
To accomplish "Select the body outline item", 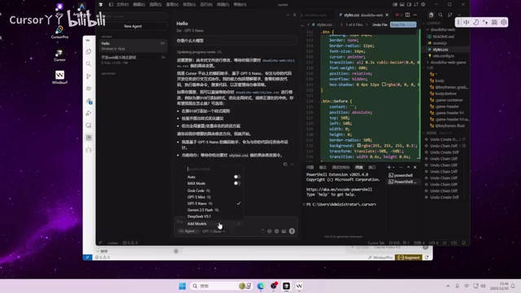I will pyautogui.click(x=440, y=81).
